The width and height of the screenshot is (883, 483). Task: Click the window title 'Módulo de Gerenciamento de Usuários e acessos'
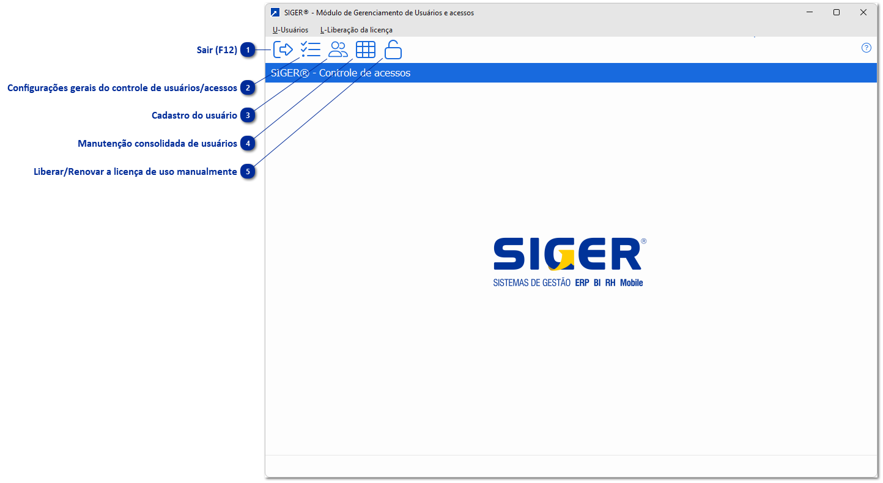(395, 12)
